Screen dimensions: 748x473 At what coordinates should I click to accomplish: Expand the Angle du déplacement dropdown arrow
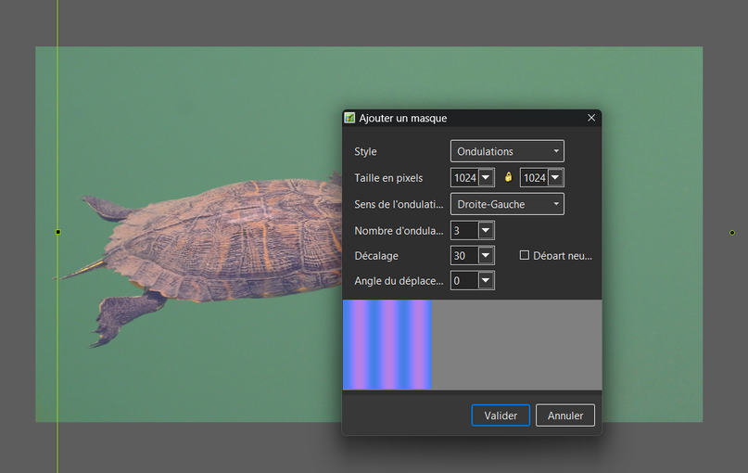[486, 280]
